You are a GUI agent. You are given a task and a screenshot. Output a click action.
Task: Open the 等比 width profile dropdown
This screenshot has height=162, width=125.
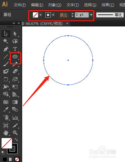tap(110, 15)
